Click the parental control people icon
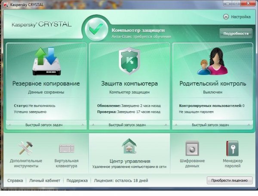The image size is (258, 196). [x=212, y=61]
